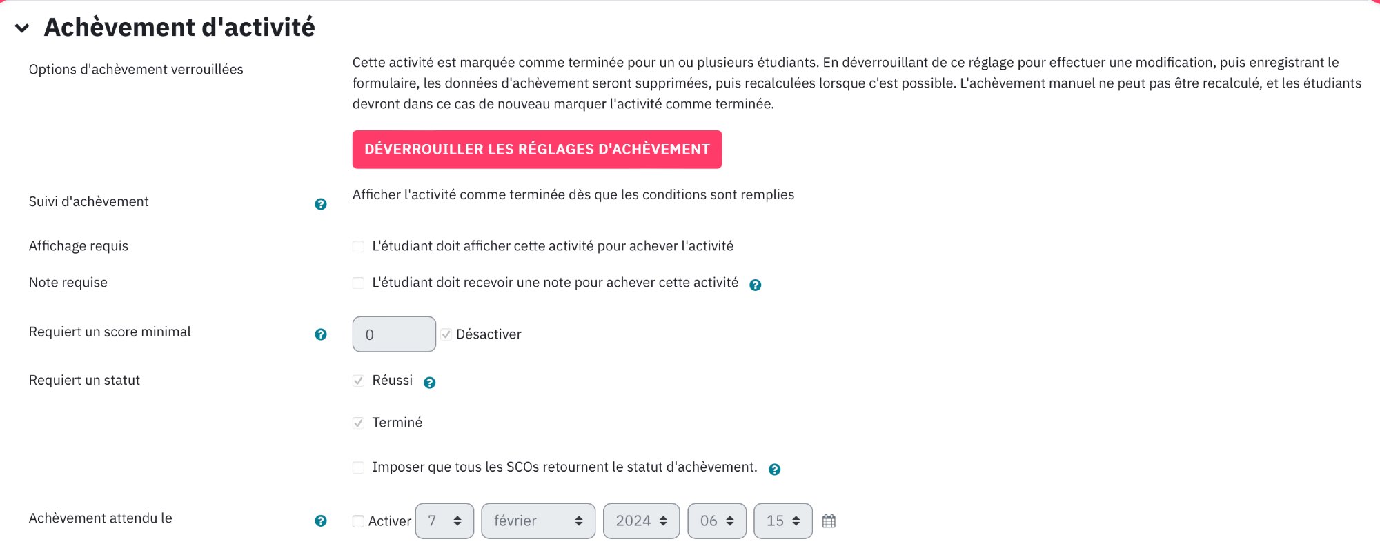Enable the Activer expected completion checkbox
Screen dimensions: 1380x555
(x=358, y=521)
